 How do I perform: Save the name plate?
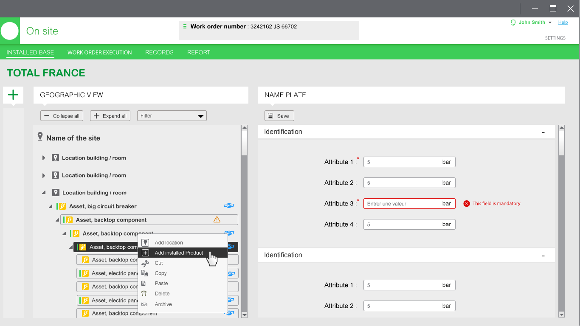(279, 116)
